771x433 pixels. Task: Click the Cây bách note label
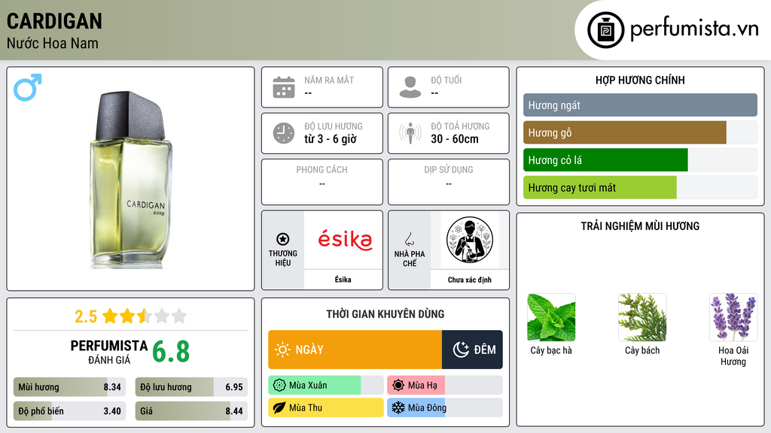pos(642,350)
